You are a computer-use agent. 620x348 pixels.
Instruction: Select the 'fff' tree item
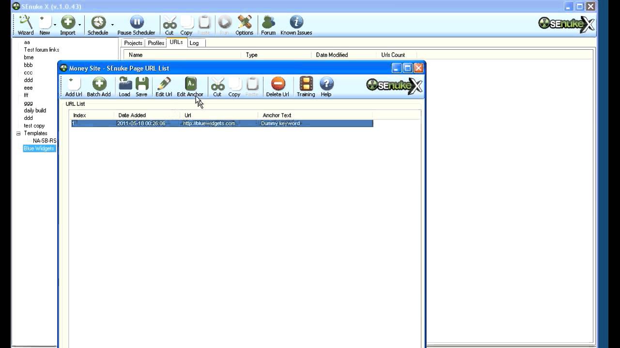pos(26,95)
